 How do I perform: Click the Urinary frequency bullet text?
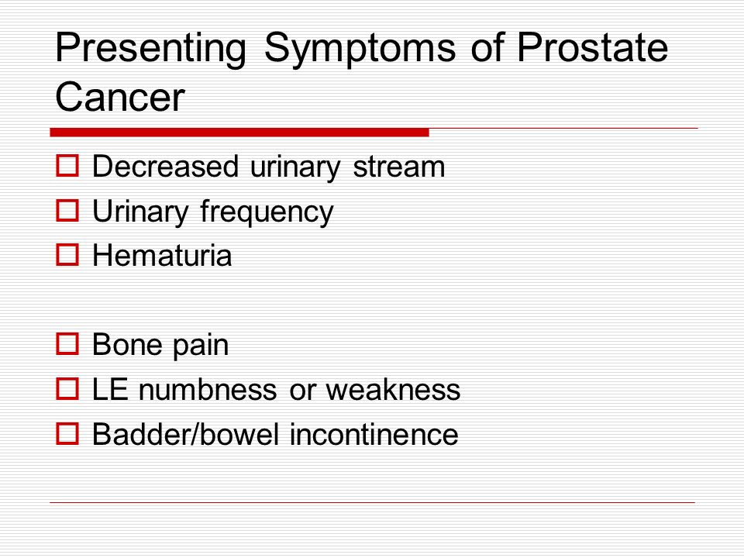[x=213, y=212]
